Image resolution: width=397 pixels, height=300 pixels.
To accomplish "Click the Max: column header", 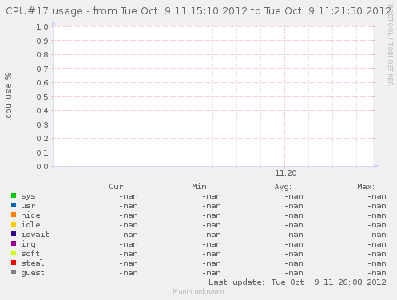I will pos(366,187).
